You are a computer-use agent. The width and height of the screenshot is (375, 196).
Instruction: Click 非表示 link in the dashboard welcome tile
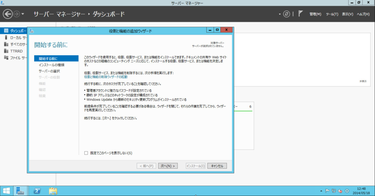[x=363, y=81]
